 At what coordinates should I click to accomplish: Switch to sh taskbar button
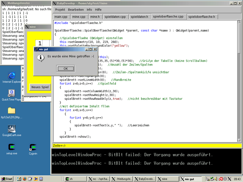tap(75, 179)
